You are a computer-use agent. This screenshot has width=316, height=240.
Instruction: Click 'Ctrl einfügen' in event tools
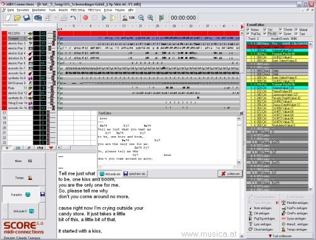259,213
